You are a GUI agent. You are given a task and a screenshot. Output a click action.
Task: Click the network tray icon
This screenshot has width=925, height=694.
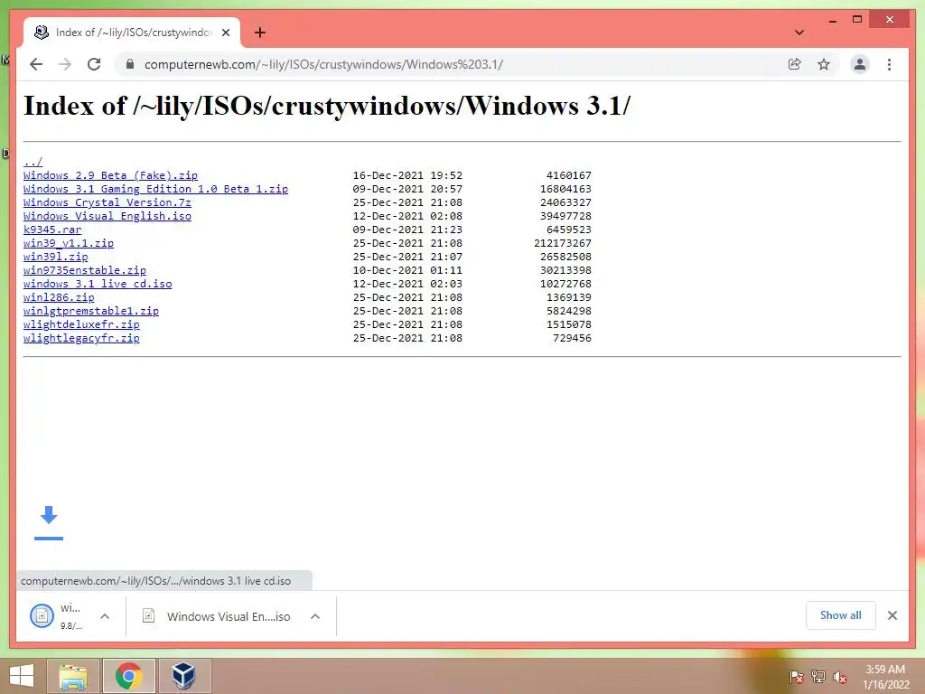[818, 677]
